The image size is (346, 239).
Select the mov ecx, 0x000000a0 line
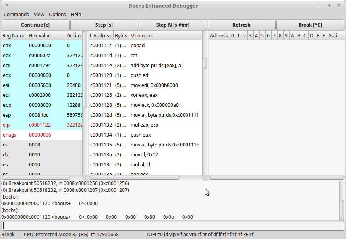(145, 105)
